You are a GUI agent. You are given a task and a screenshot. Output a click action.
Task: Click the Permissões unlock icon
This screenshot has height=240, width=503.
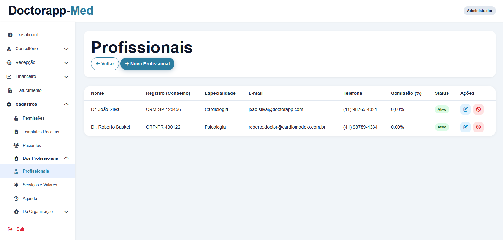(16, 118)
